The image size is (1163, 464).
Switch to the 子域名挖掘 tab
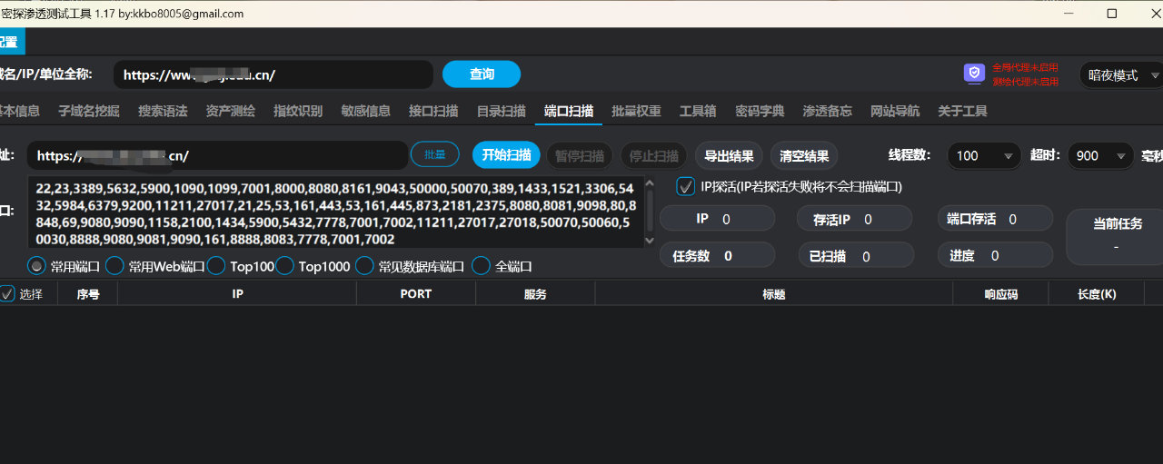(89, 111)
